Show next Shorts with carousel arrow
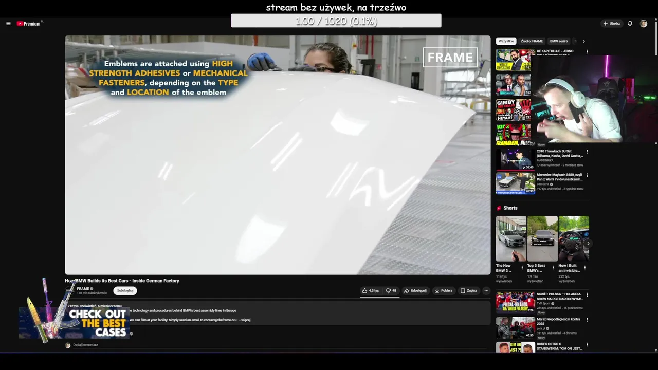The width and height of the screenshot is (658, 370). pos(588,243)
